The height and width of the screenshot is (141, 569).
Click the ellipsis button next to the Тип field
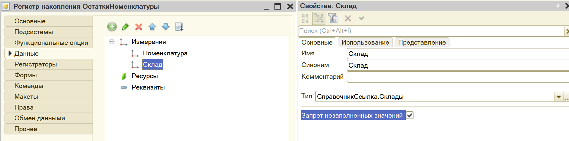[x=566, y=97]
